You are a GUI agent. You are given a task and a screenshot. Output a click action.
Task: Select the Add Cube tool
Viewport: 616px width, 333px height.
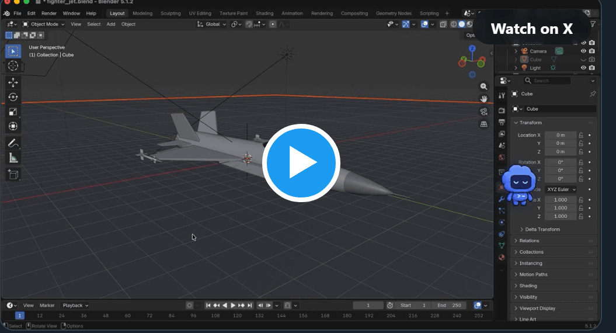(x=13, y=174)
